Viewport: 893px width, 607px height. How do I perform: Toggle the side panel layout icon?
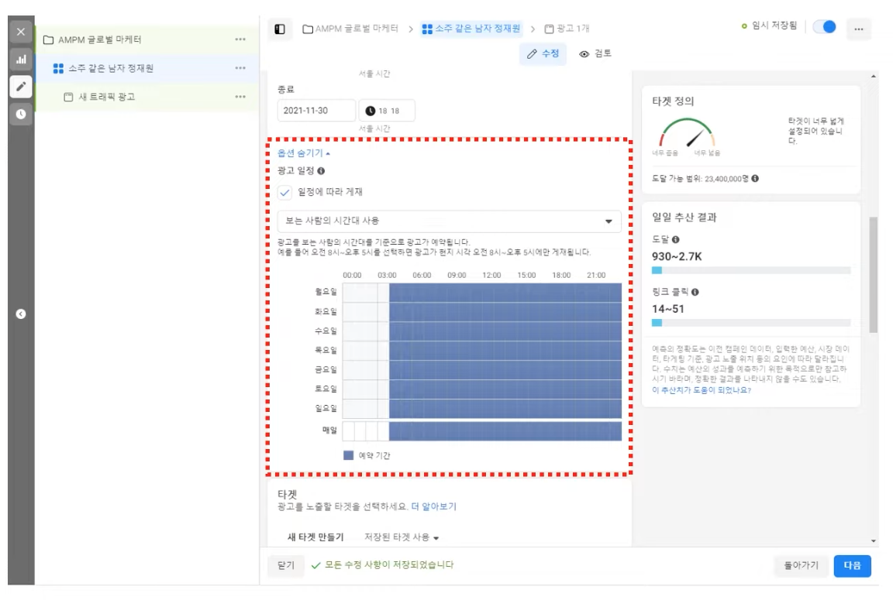tap(280, 29)
